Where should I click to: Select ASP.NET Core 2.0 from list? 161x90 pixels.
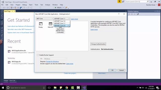pyautogui.click(x=62, y=25)
